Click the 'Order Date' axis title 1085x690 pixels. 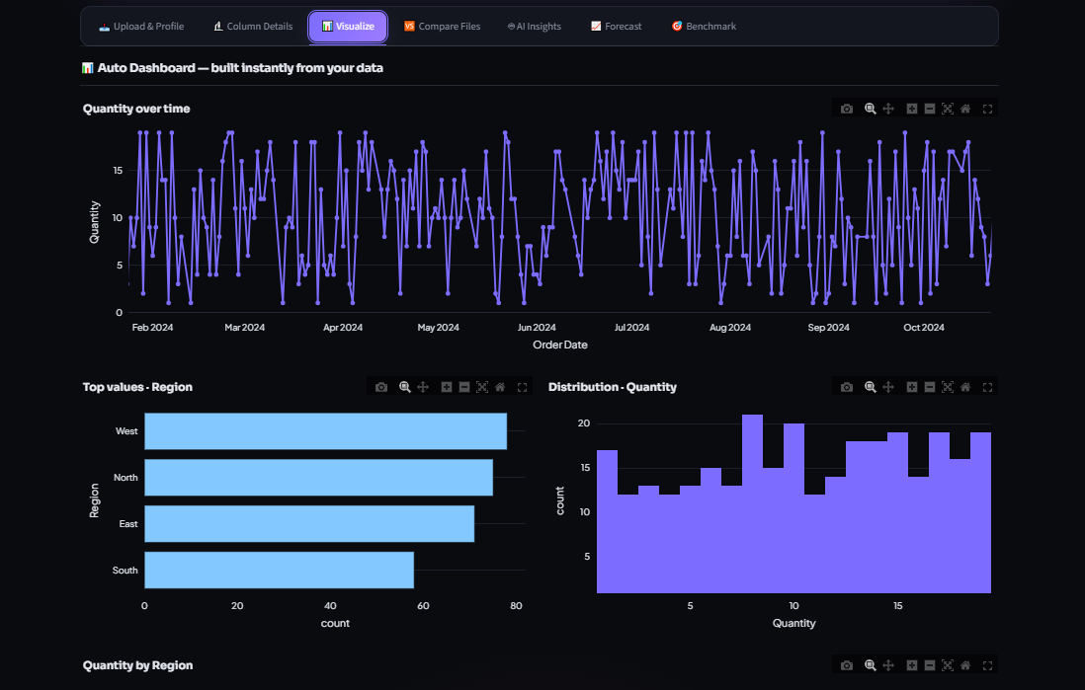[560, 345]
